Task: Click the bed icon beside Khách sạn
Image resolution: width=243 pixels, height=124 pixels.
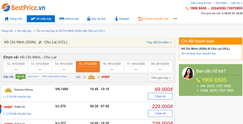Action: point(62,19)
